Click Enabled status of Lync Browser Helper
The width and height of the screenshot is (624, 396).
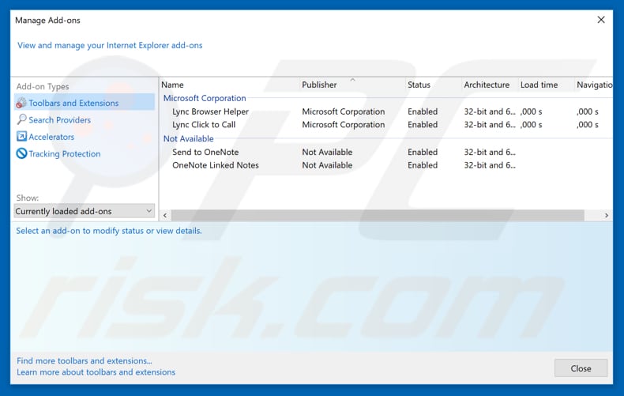(423, 111)
